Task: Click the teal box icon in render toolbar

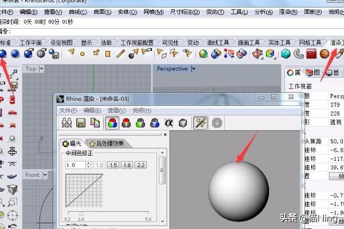Action: (286, 54)
